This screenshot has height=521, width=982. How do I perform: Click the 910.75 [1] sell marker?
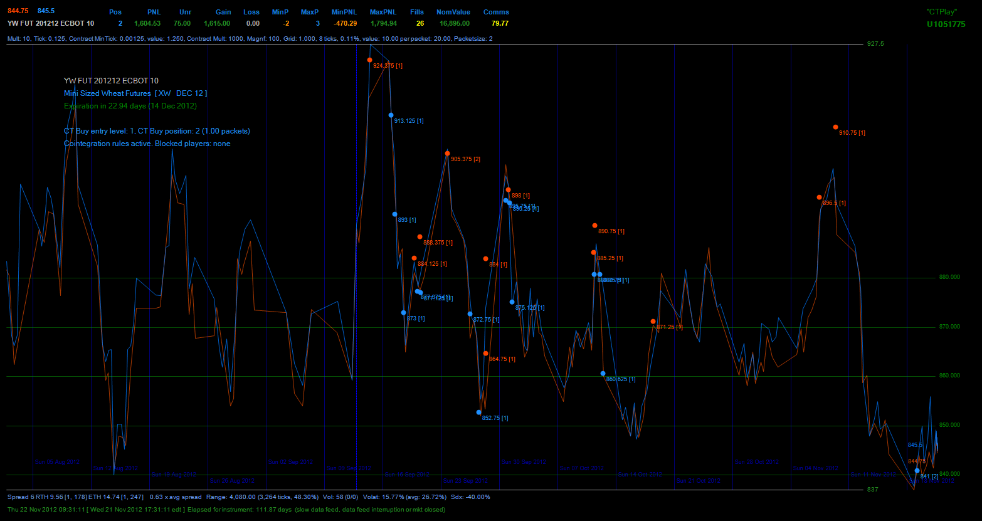click(835, 127)
